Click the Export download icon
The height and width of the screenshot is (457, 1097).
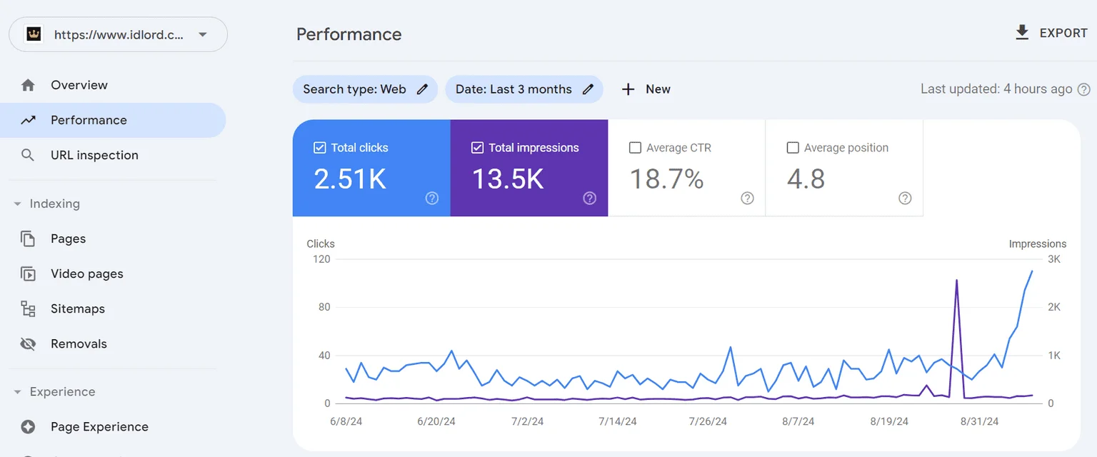(1022, 33)
